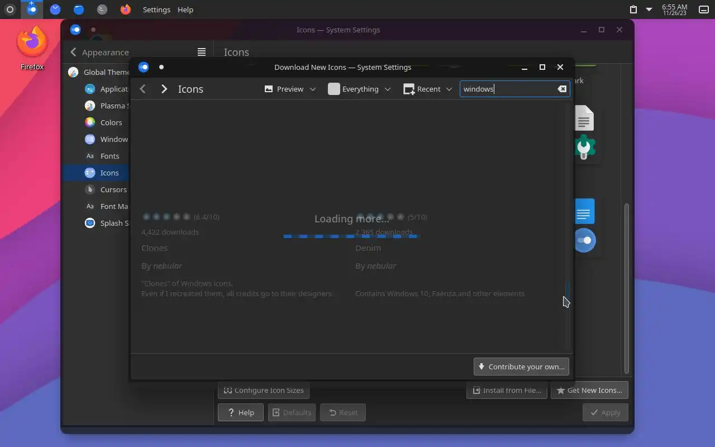Viewport: 715px width, 447px height.
Task: Click pin dot in Icons — System Settings titlebar
Action: 93,30
